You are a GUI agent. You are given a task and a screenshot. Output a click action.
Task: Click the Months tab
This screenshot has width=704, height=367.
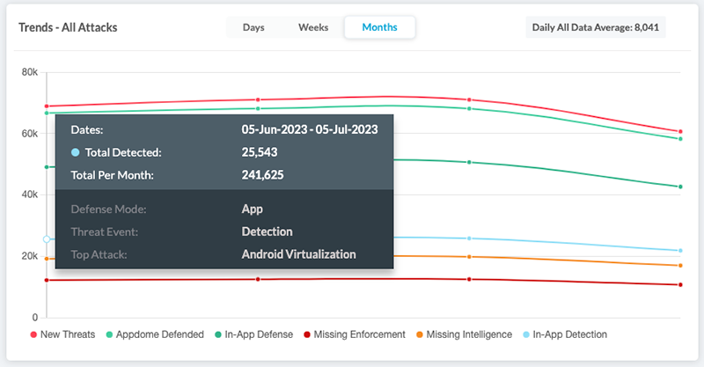tap(379, 27)
